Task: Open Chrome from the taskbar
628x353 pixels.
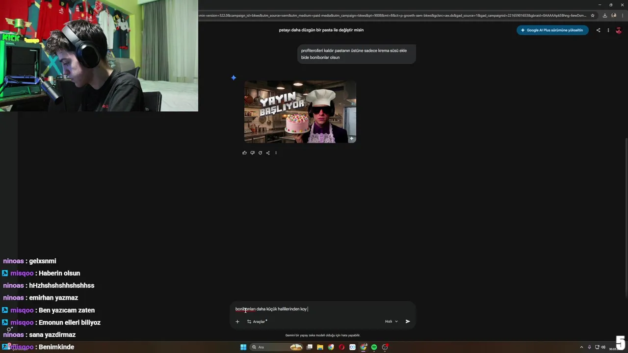Action: [331, 347]
